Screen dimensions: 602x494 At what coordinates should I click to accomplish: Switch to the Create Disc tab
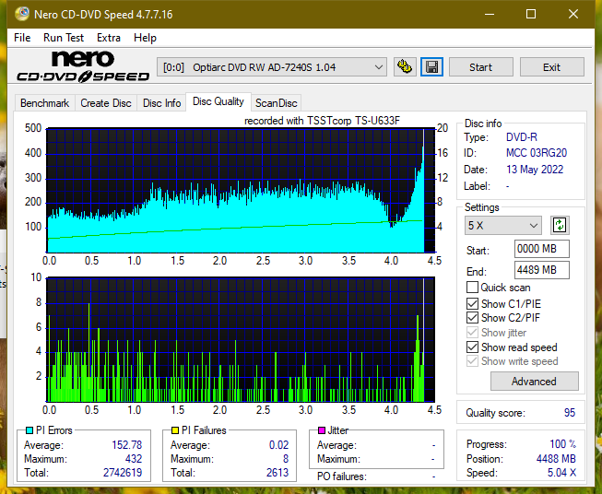[x=106, y=103]
